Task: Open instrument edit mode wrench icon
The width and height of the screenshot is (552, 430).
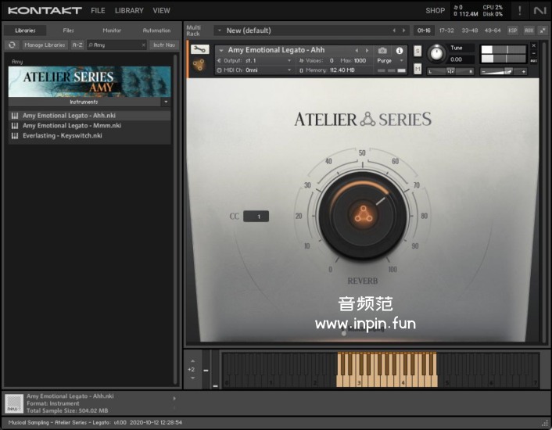Action: pos(200,49)
